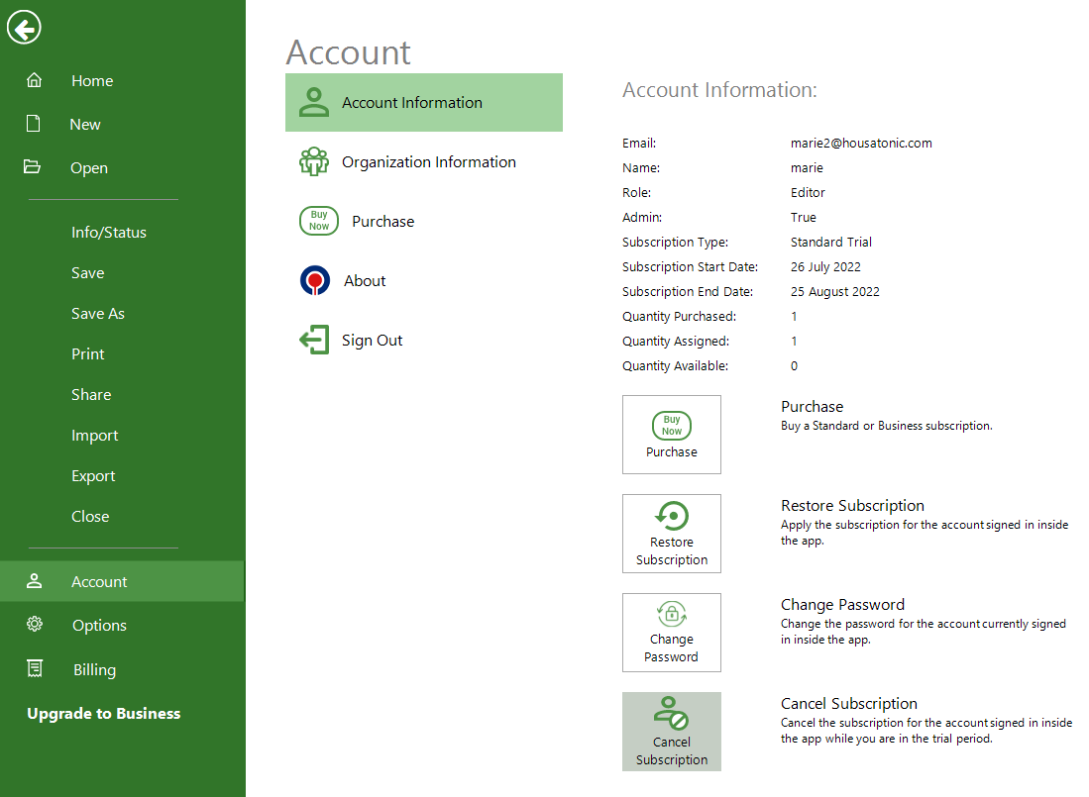Click the Restore Subscription description heading
Screen dimensions: 1089x797
pos(852,506)
